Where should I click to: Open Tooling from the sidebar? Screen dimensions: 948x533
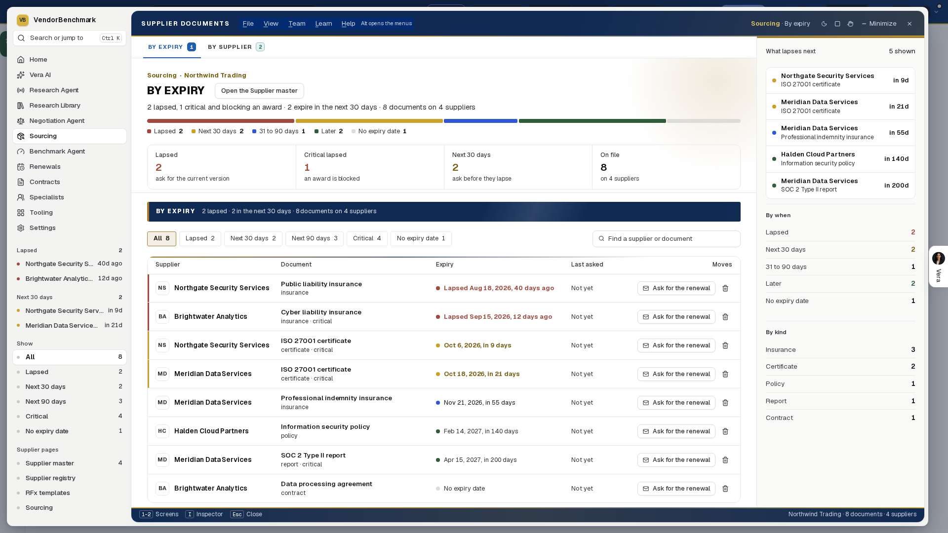(70, 213)
